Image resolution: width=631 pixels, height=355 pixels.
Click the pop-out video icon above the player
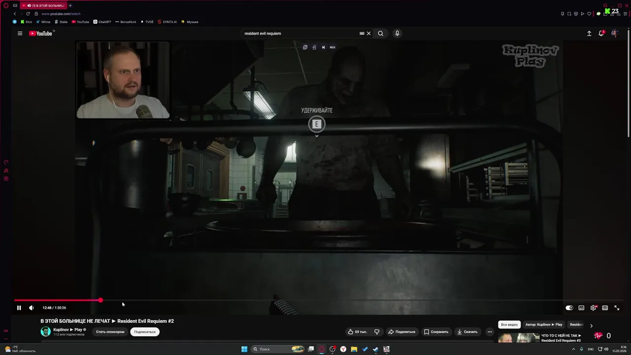tap(305, 47)
